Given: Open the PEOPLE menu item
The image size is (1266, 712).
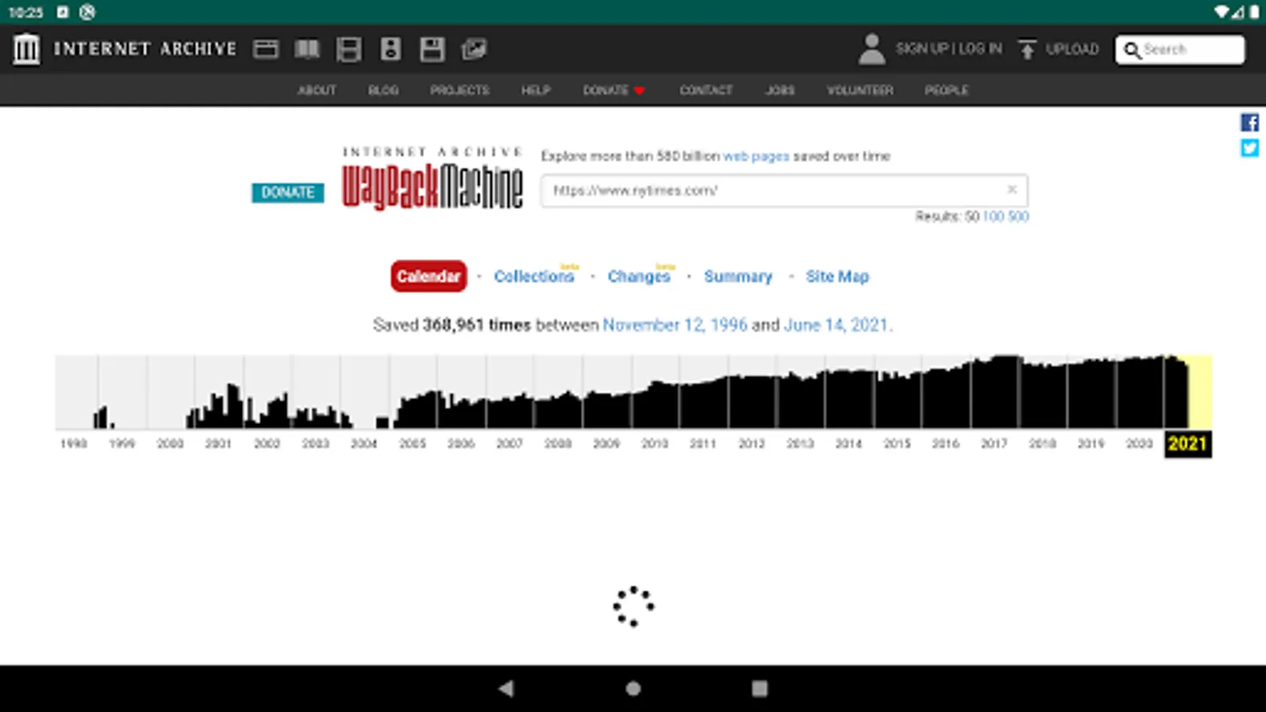Looking at the screenshot, I should (x=946, y=90).
